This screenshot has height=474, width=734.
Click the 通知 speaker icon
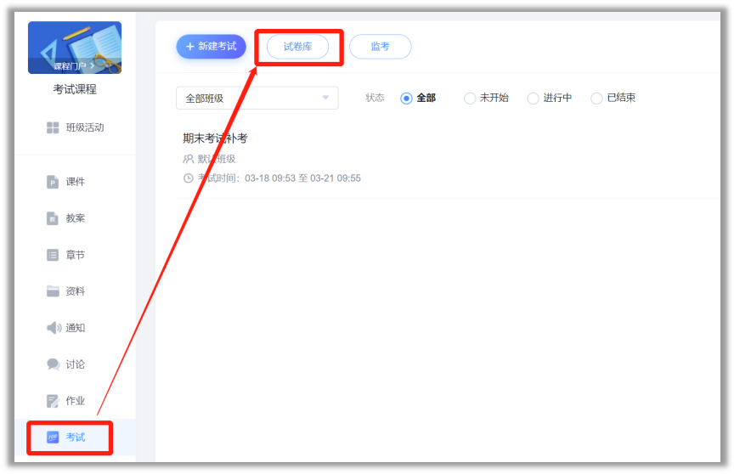click(x=54, y=328)
